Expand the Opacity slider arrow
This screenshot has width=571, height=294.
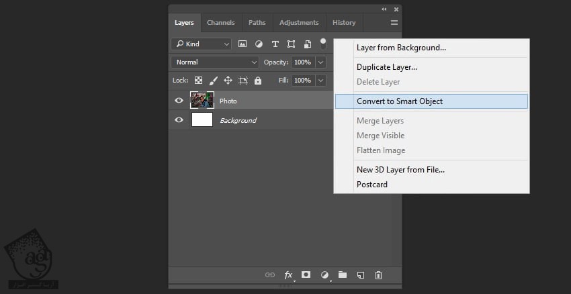click(x=320, y=62)
